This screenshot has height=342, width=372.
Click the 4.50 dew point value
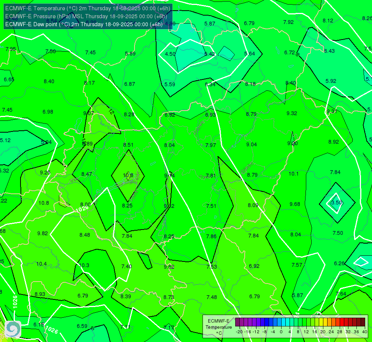[x=170, y=54]
